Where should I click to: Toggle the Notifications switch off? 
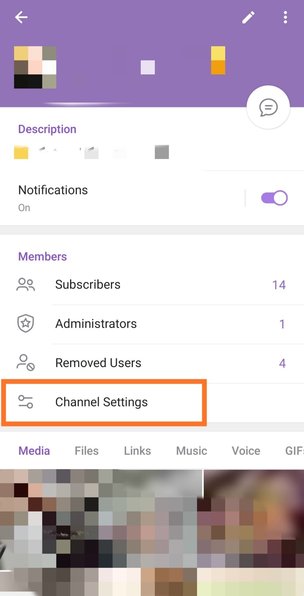point(274,198)
